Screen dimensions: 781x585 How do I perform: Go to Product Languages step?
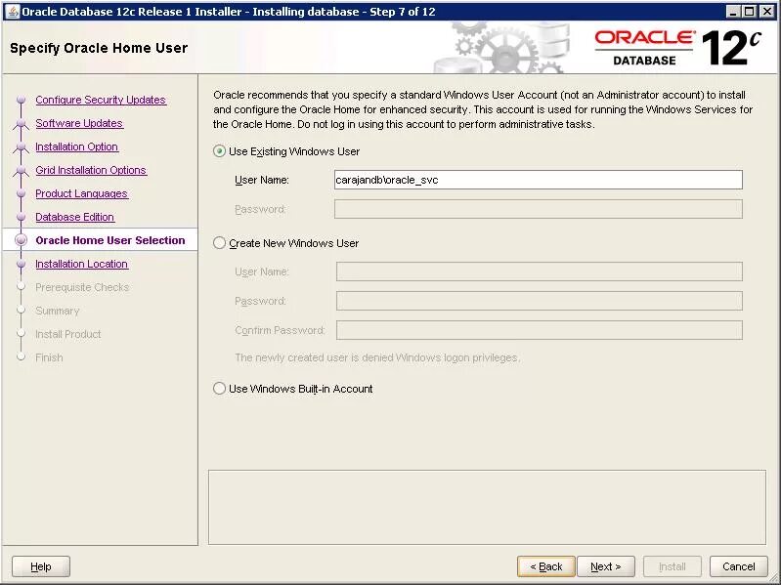82,193
